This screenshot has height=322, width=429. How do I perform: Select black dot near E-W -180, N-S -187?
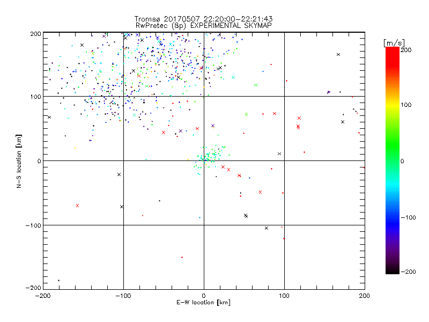pyautogui.click(x=59, y=280)
